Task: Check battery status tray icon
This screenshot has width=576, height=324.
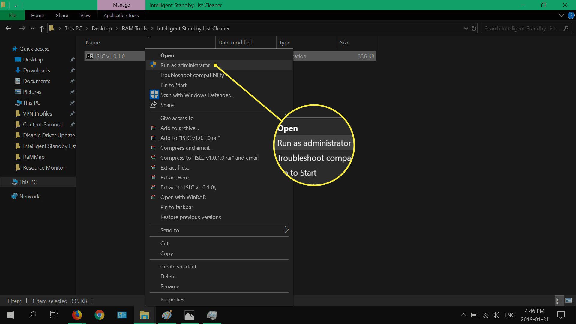Action: [x=475, y=315]
